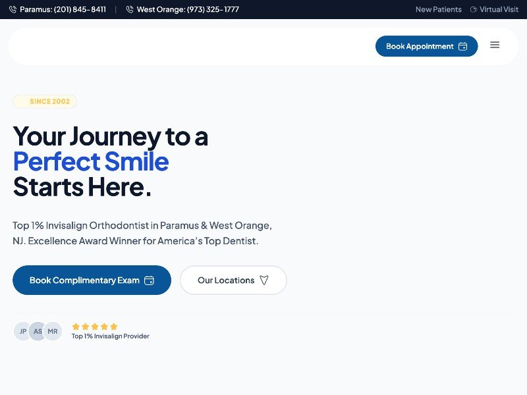Click the Book Appointment button
This screenshot has width=527, height=395.
coord(426,46)
